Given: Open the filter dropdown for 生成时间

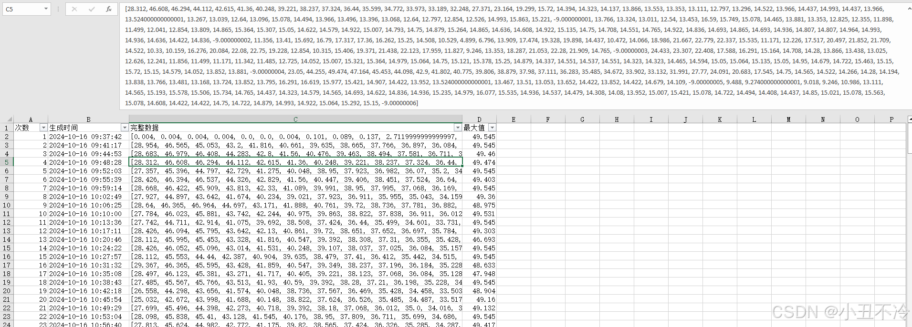Looking at the screenshot, I should tap(125, 128).
